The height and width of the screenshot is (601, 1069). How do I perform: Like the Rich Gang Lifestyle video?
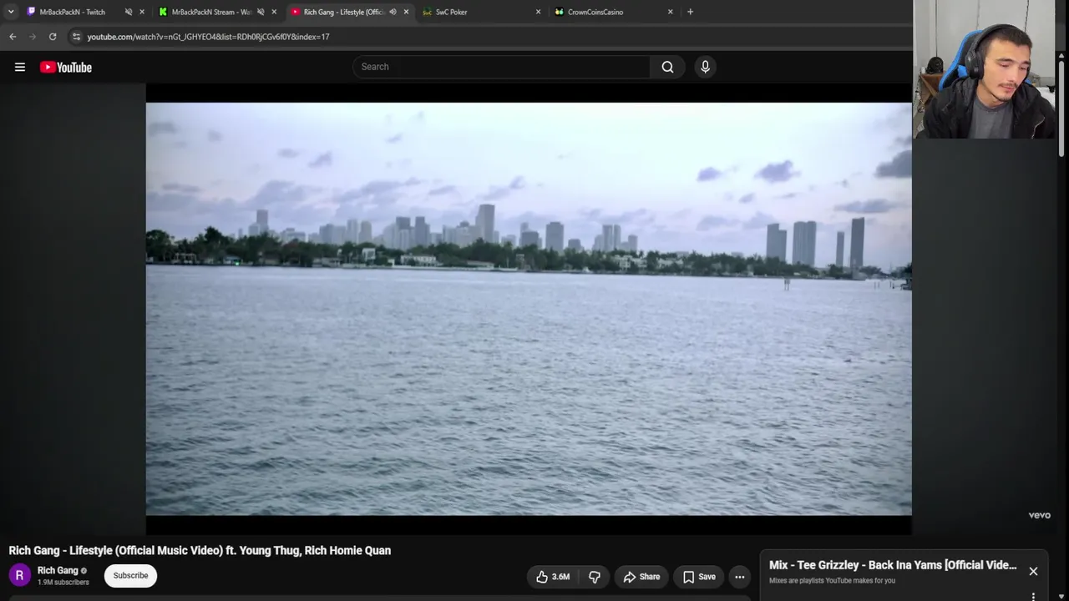pyautogui.click(x=553, y=577)
